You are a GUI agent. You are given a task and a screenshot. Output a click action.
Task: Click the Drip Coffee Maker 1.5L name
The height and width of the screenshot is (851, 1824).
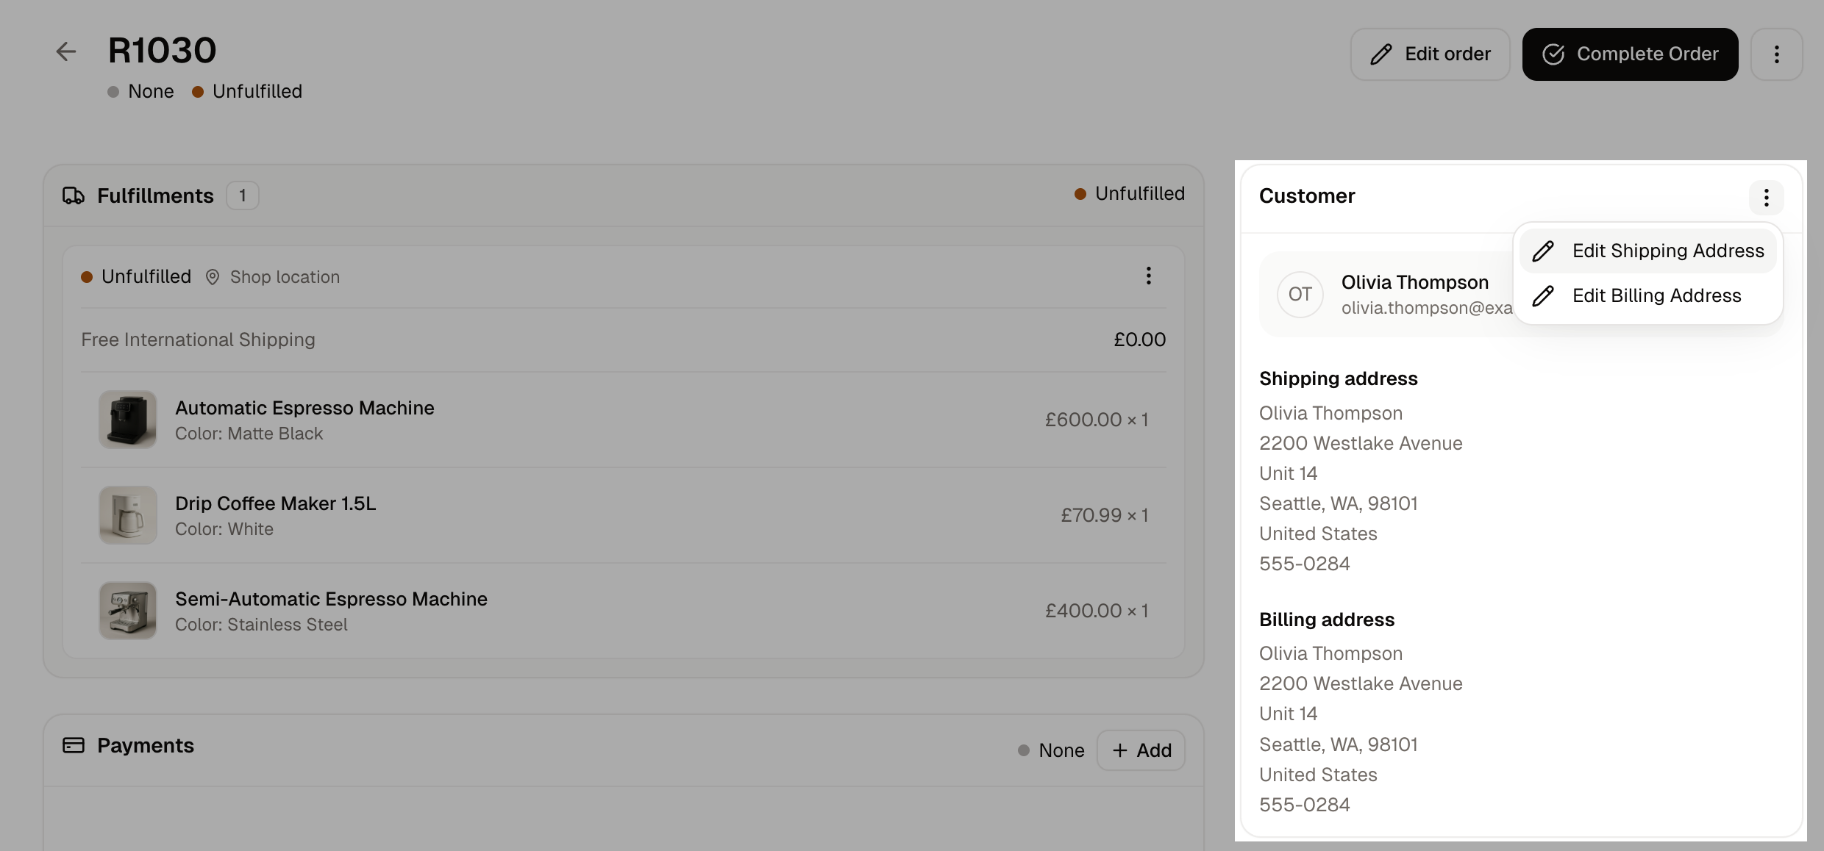click(x=275, y=503)
